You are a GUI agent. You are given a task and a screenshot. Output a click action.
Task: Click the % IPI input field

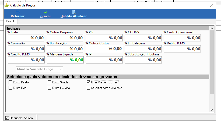(x=104, y=60)
